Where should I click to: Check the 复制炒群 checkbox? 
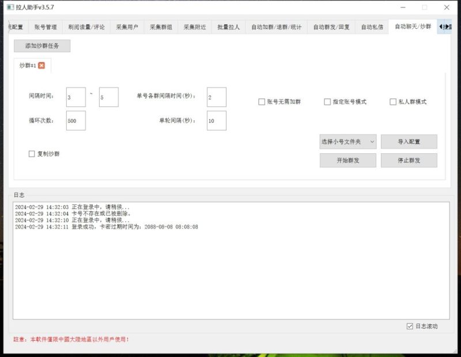31,154
